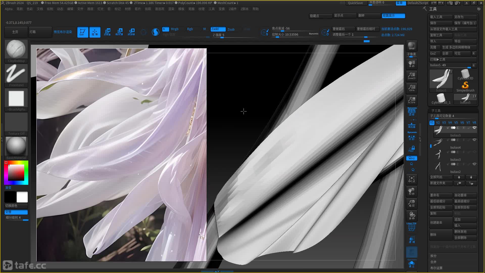Open the Z插件 ZPlugin menu
The height and width of the screenshot is (273, 485).
(x=233, y=9)
